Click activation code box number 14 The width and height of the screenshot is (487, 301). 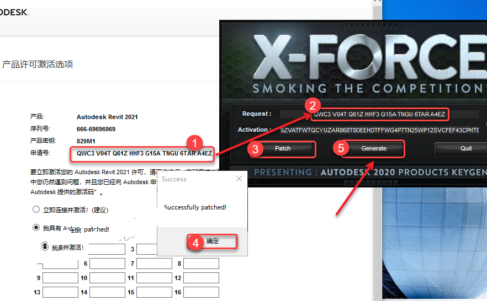[107, 292]
